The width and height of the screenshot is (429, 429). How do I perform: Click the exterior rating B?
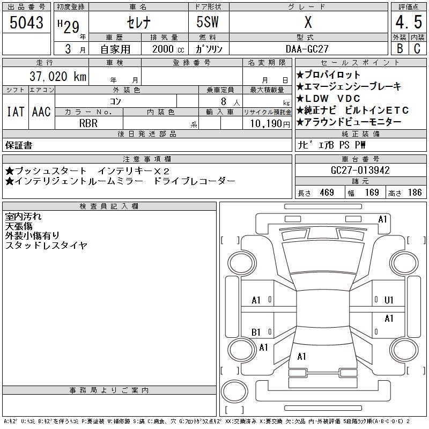click(x=400, y=48)
